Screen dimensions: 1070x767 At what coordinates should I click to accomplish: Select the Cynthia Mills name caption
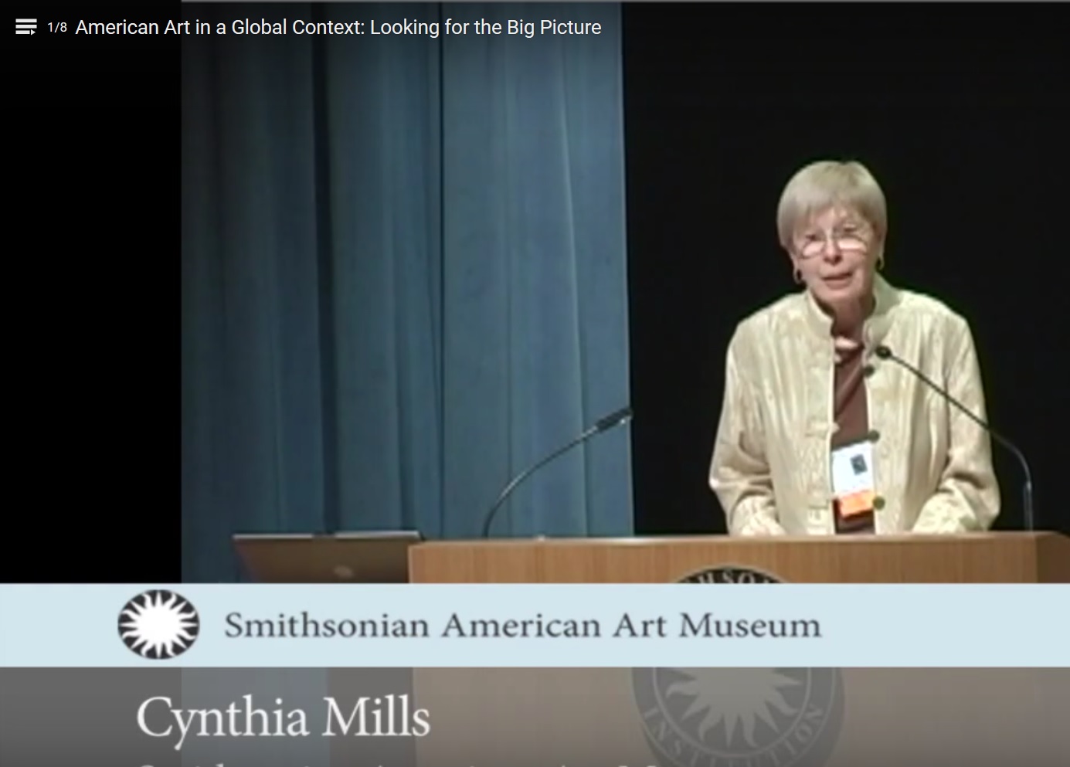pos(284,719)
